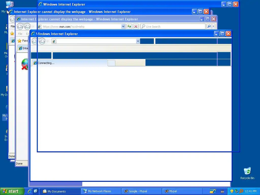
Task: Click the IE logo of backmost Windows Internet Explorer
Action: 40,4
